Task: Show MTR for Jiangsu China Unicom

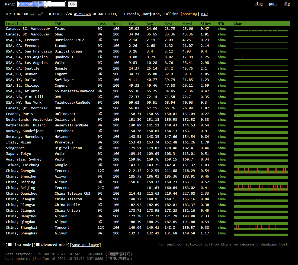Action: (222, 211)
